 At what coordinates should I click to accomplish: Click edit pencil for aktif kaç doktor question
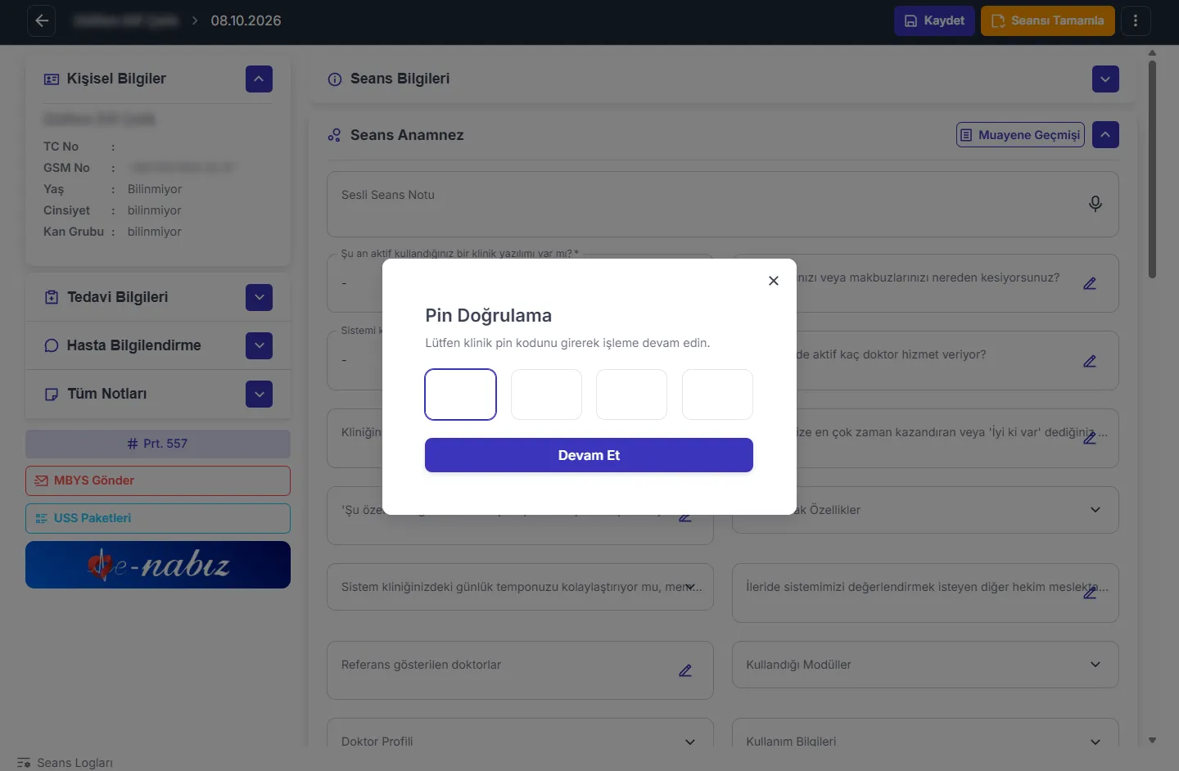click(x=1090, y=361)
